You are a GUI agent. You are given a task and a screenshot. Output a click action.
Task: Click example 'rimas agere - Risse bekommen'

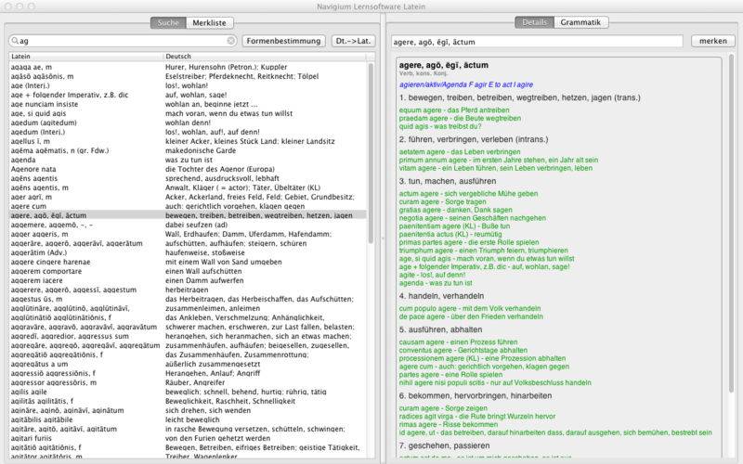[449, 424]
